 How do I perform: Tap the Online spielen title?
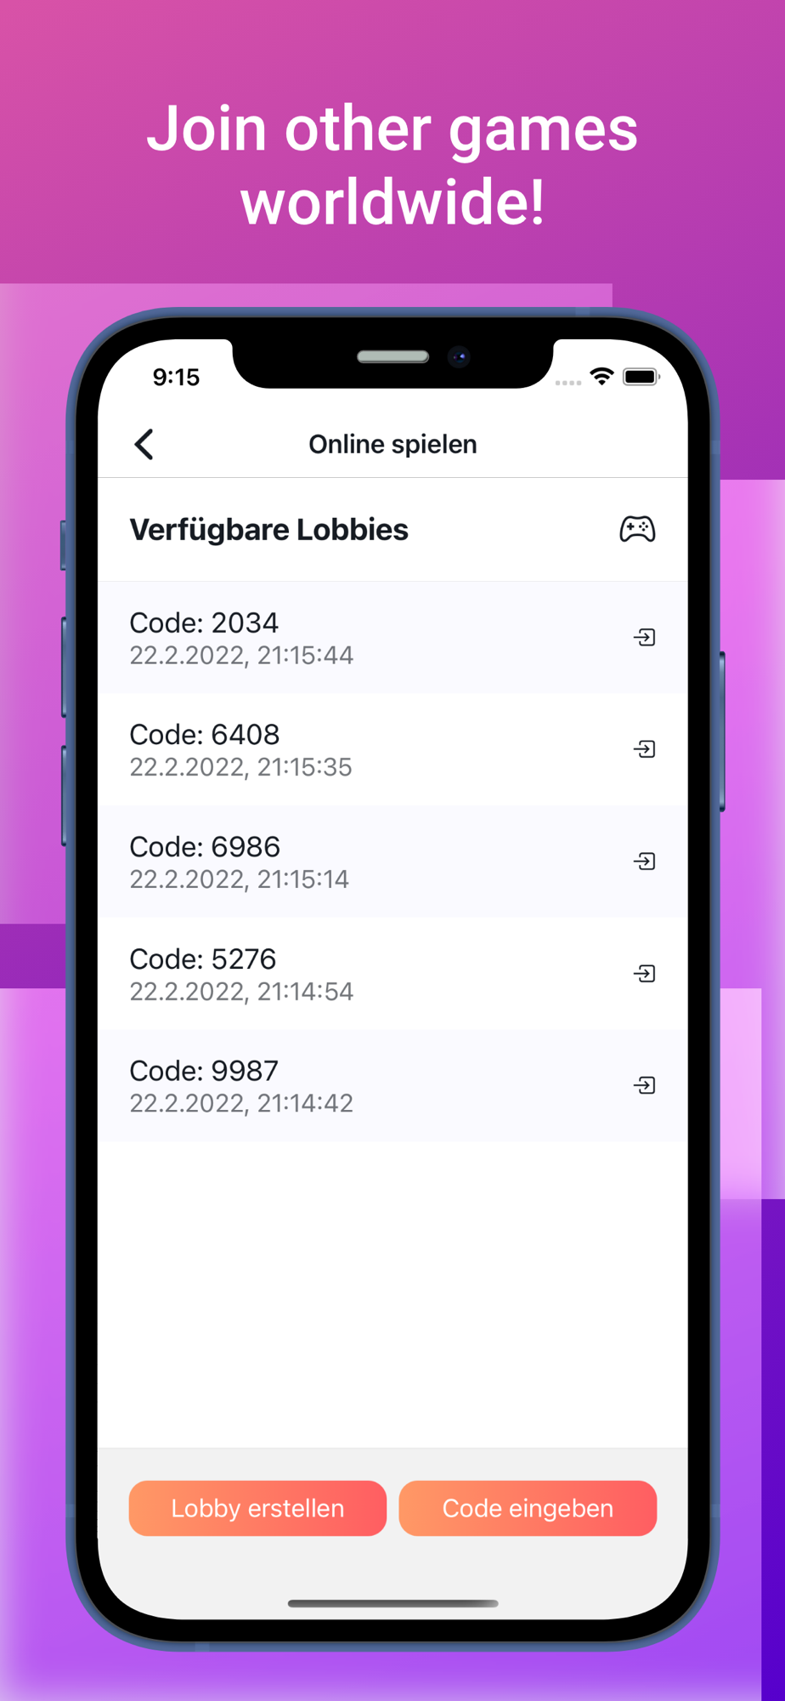coord(392,444)
